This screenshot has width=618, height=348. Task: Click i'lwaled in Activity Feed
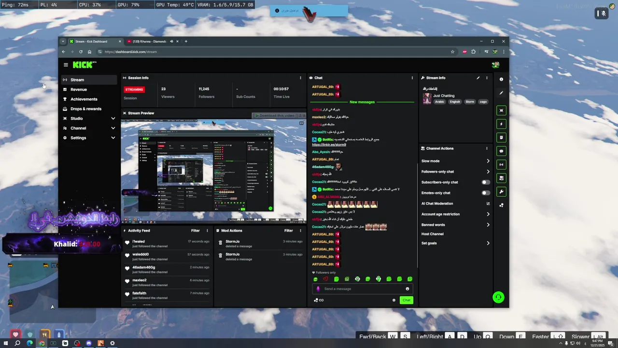click(x=139, y=242)
